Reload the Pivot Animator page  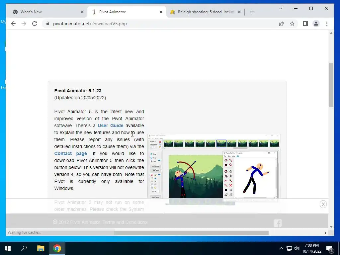pyautogui.click(x=35, y=24)
